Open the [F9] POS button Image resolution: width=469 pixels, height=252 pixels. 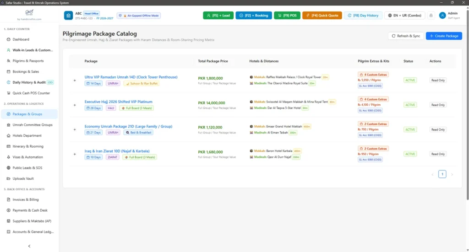tap(287, 16)
